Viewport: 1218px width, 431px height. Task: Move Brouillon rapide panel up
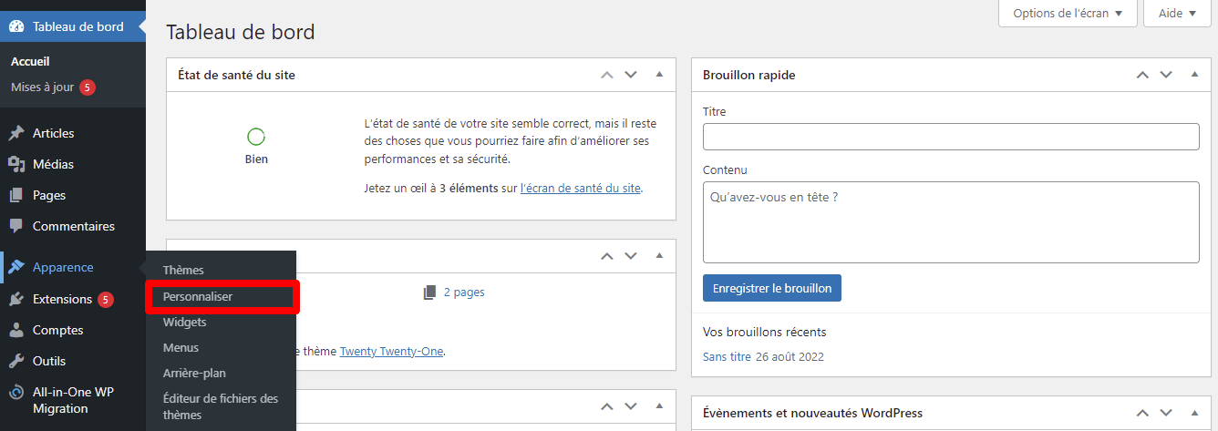[x=1142, y=75]
